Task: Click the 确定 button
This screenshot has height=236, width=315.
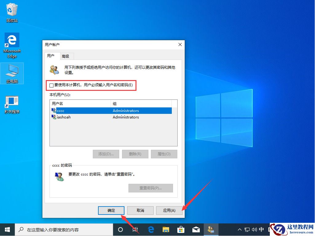Action: coord(111,211)
